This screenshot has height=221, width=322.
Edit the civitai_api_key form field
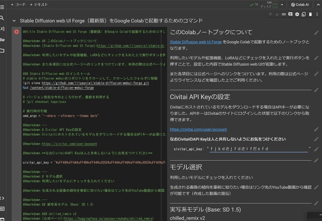pos(316,149)
